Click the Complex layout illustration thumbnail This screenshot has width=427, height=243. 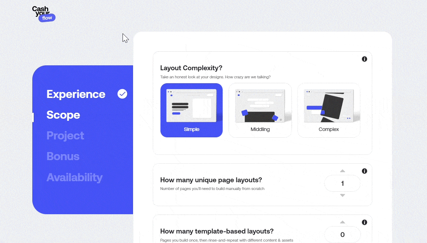329,105
